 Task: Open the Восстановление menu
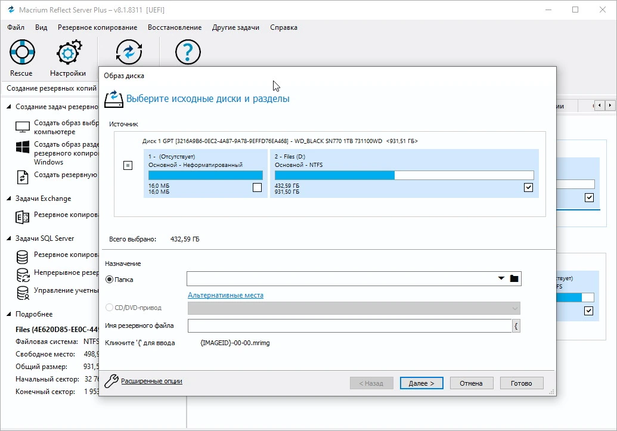[175, 27]
